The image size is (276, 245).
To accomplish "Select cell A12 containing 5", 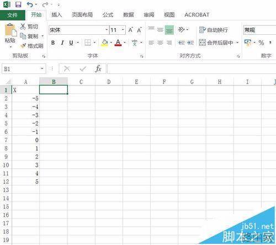I will point(25,182).
